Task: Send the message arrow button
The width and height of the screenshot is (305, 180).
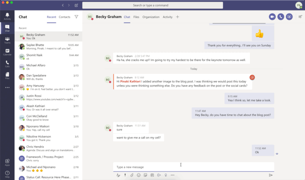Action: 271,175
